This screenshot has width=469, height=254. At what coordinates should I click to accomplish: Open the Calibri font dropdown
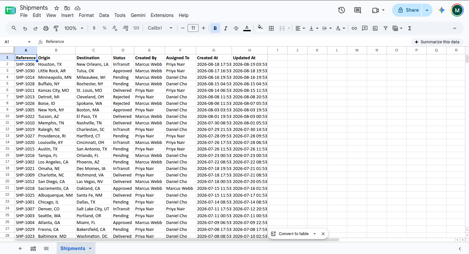point(160,28)
